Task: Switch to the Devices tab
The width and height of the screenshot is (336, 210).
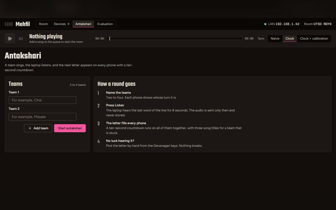Action: click(x=62, y=24)
